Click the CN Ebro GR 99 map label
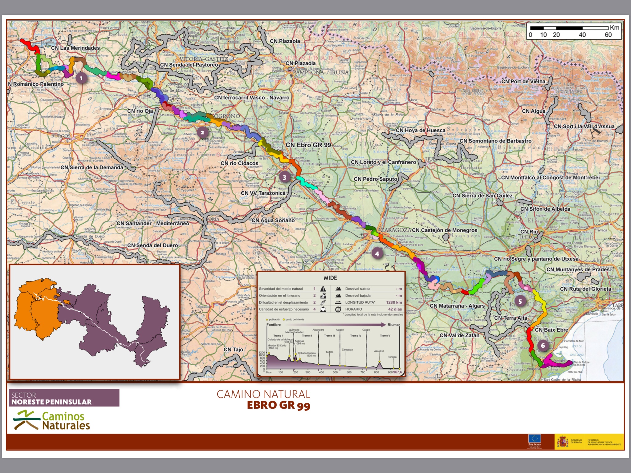This screenshot has width=631, height=473. point(308,145)
